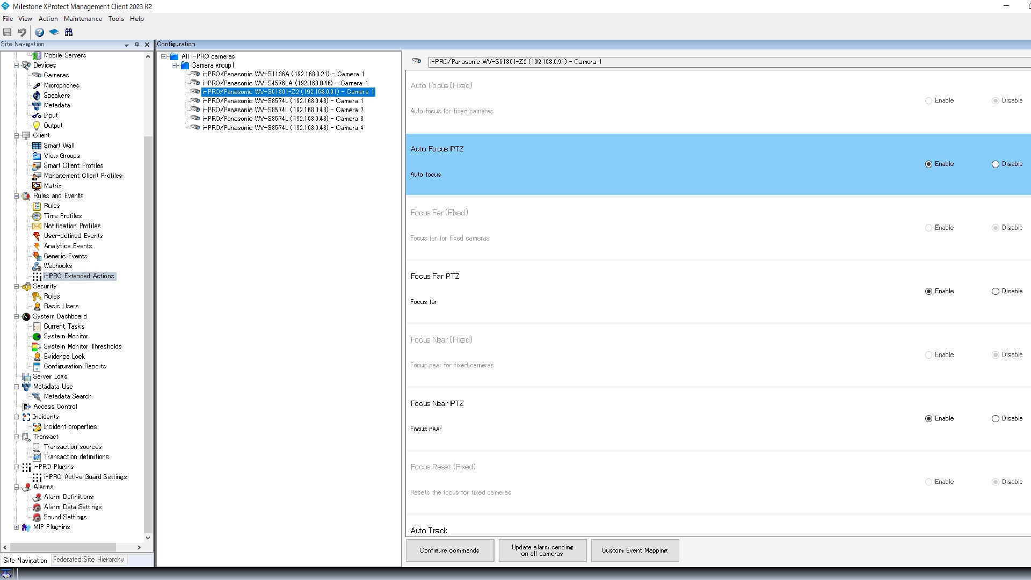Enable Focus Near PTZ radio button
1031x580 pixels.
click(928, 419)
